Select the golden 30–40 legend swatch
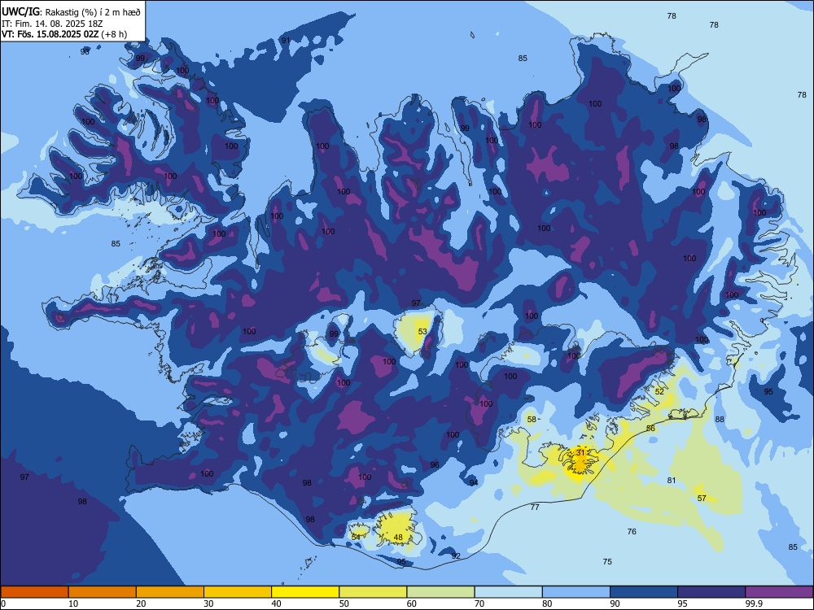The image size is (814, 610). 238,592
